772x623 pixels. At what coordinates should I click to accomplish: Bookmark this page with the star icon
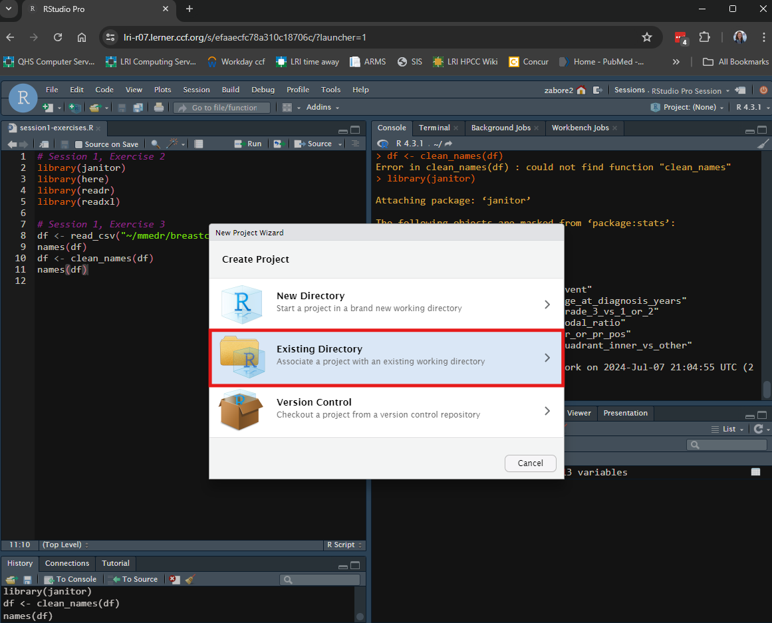tap(647, 37)
